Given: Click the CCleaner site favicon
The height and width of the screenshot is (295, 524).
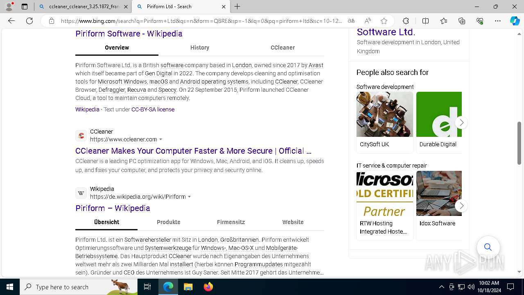Looking at the screenshot, I should tap(81, 136).
